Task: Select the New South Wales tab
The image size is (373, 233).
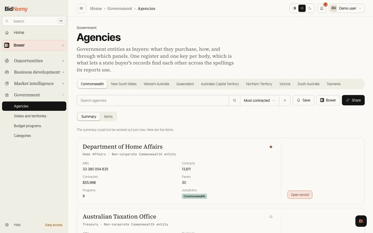Action: 124,84
